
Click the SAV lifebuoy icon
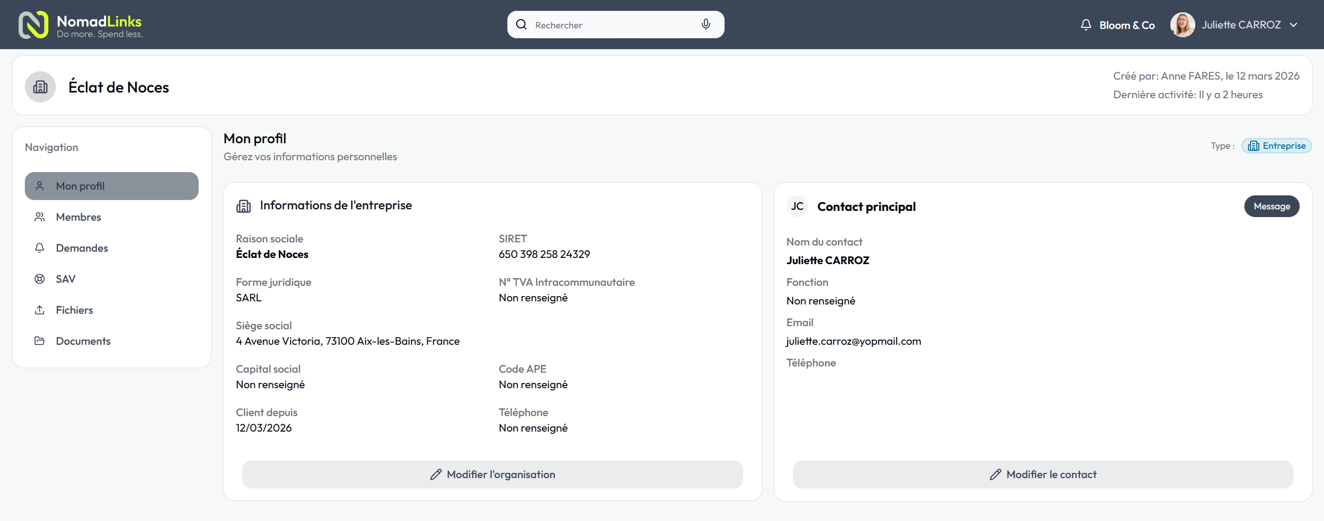39,279
